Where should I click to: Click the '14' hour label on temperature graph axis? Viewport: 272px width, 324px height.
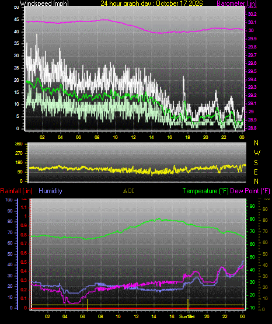pos(154,316)
